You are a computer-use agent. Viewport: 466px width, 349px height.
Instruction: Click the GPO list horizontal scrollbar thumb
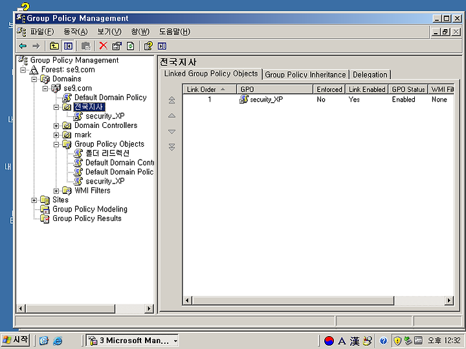[293, 301]
